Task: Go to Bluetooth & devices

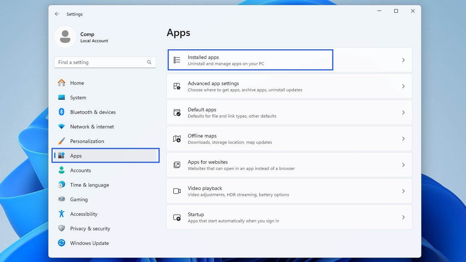Action: [105, 112]
